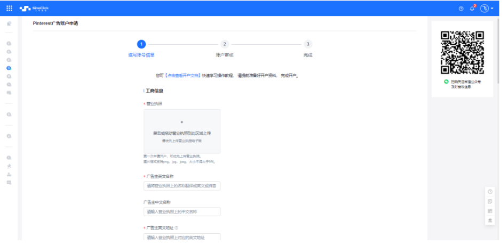The image size is (502, 246).
Task: Click step 3 完成 circle
Action: point(308,44)
